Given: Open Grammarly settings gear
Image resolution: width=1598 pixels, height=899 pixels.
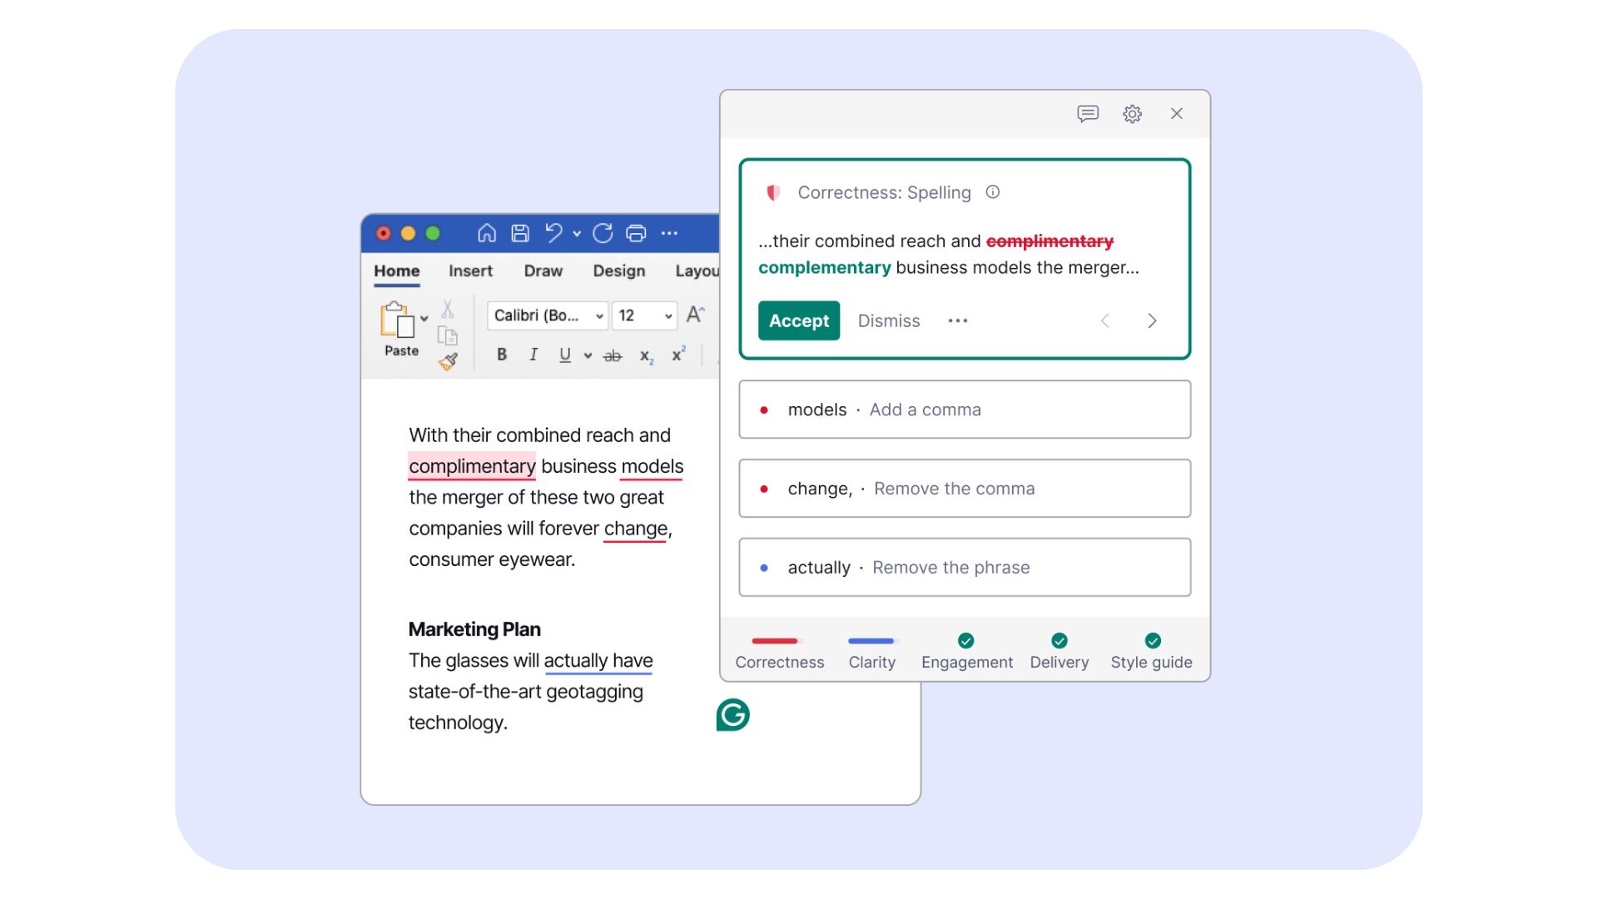Looking at the screenshot, I should [1132, 114].
